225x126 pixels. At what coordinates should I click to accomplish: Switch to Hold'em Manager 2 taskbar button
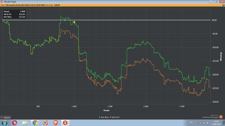(x=65, y=123)
